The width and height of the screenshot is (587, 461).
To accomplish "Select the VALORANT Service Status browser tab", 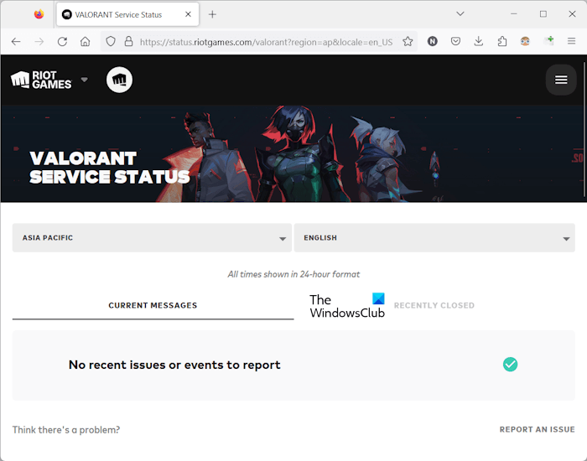I will coord(127,14).
